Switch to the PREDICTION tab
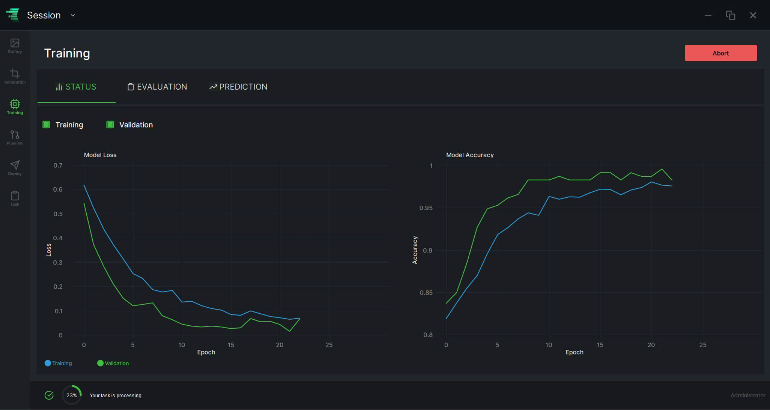Screen dimensions: 770x410 coord(238,87)
